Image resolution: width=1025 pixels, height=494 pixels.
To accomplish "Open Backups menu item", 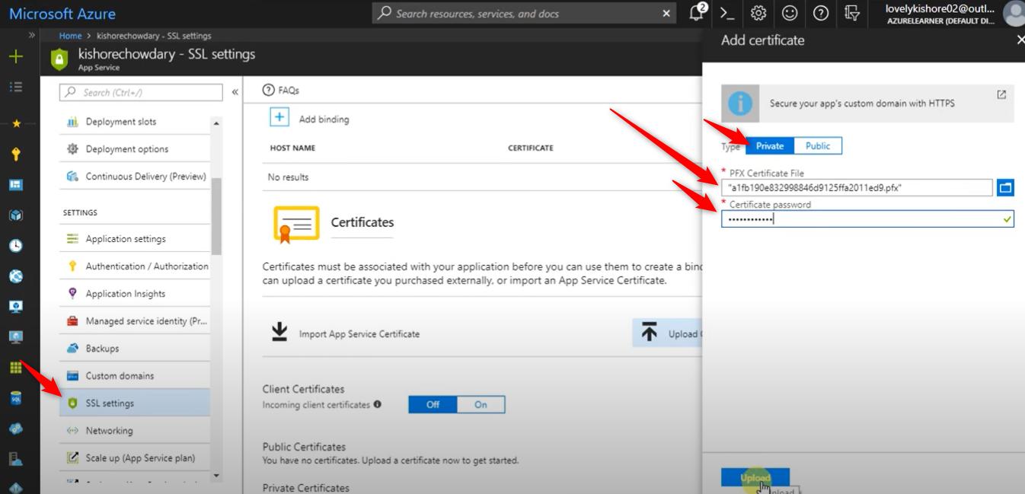I will point(135,349).
